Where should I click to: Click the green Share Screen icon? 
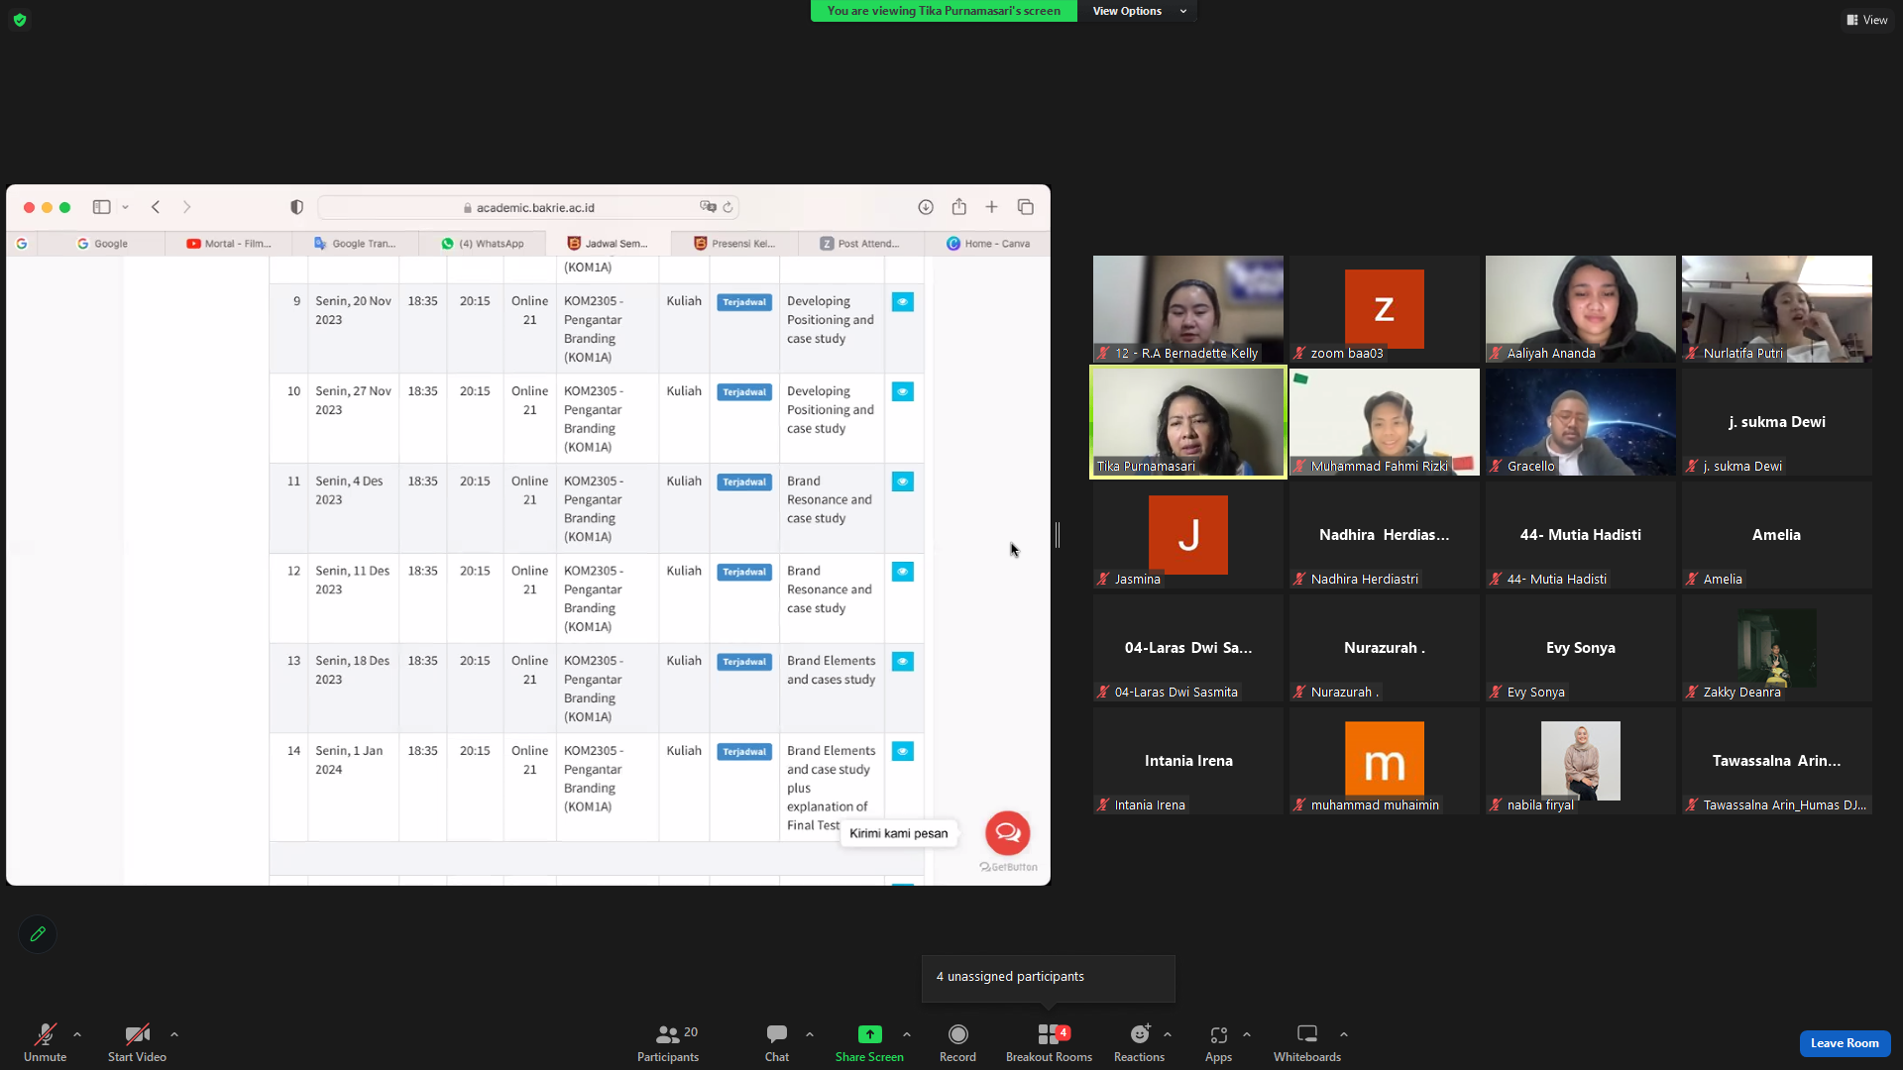(869, 1034)
